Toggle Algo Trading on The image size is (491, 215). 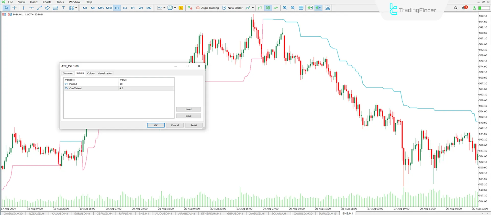[x=207, y=8]
